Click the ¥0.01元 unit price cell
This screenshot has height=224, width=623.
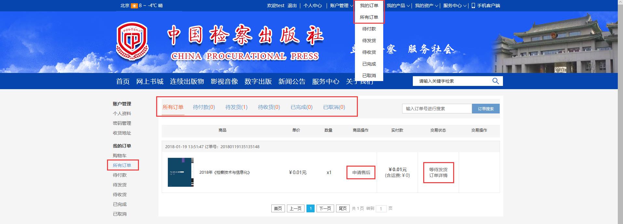coord(298,172)
